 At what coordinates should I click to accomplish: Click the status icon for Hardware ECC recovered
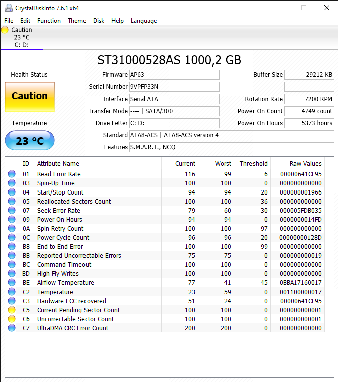coord(12,301)
